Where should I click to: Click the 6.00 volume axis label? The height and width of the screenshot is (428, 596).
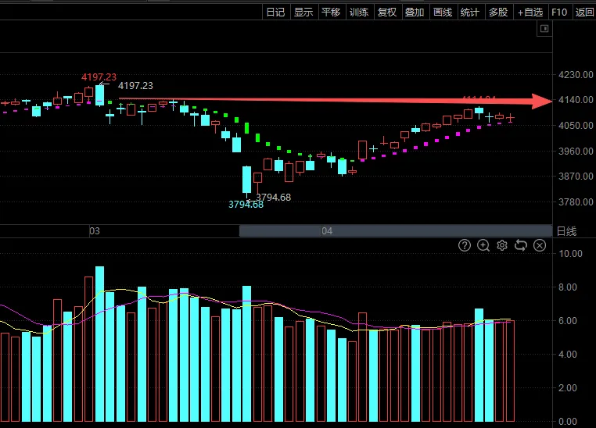click(568, 321)
